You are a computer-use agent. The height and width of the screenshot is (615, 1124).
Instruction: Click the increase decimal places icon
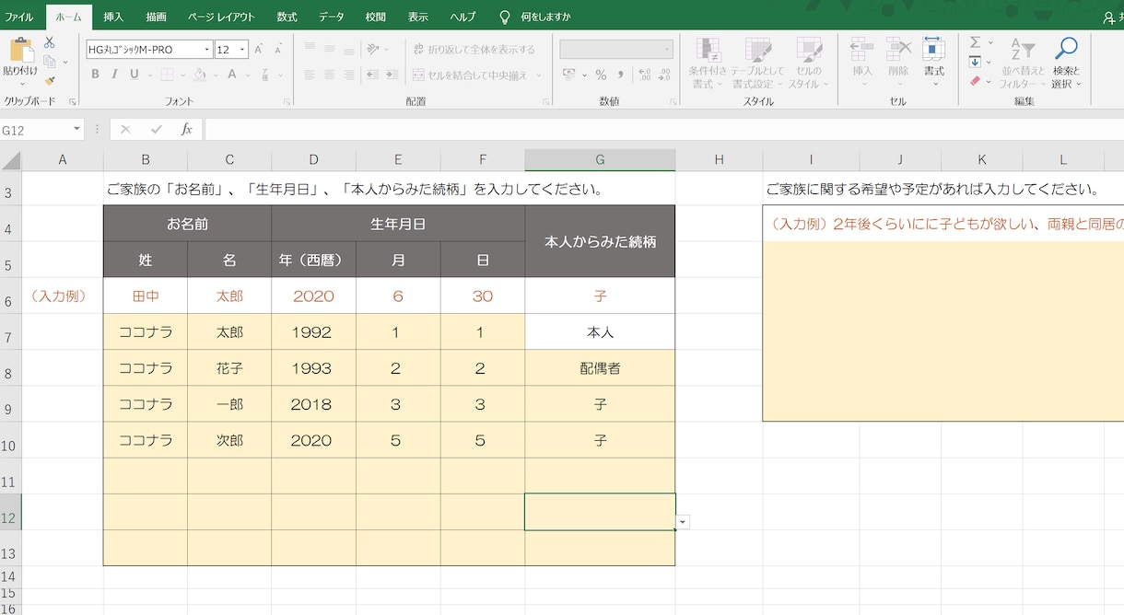[644, 75]
